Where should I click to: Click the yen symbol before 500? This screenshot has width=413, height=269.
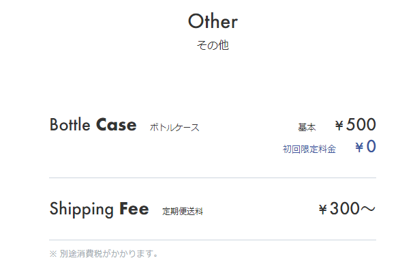(339, 125)
